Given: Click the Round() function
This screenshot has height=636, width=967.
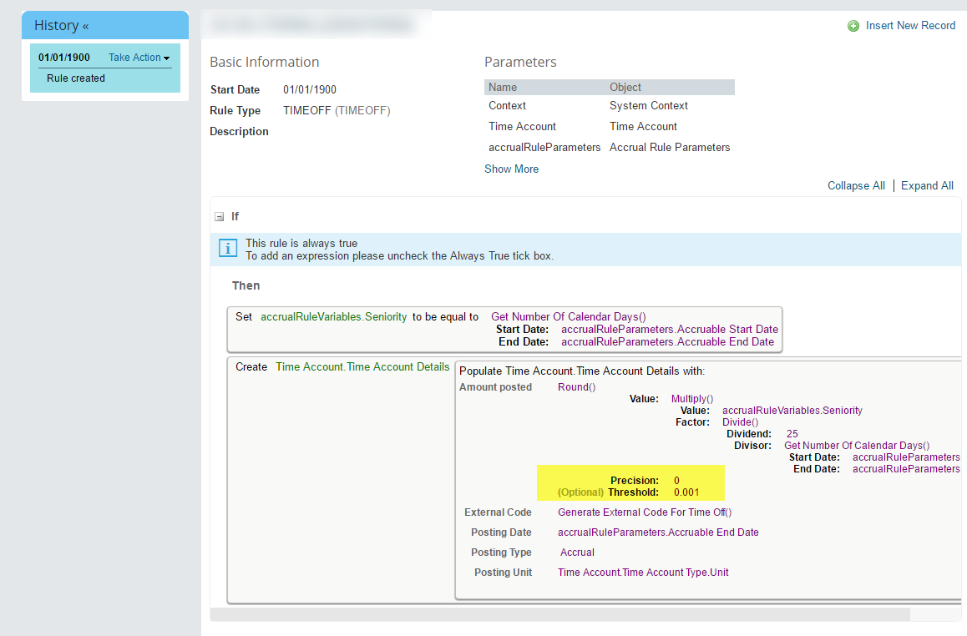Looking at the screenshot, I should point(577,387).
